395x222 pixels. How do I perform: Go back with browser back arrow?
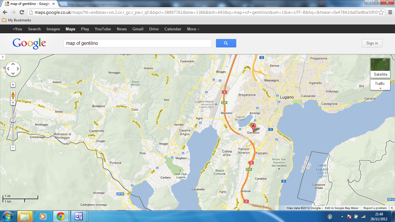pyautogui.click(x=5, y=12)
